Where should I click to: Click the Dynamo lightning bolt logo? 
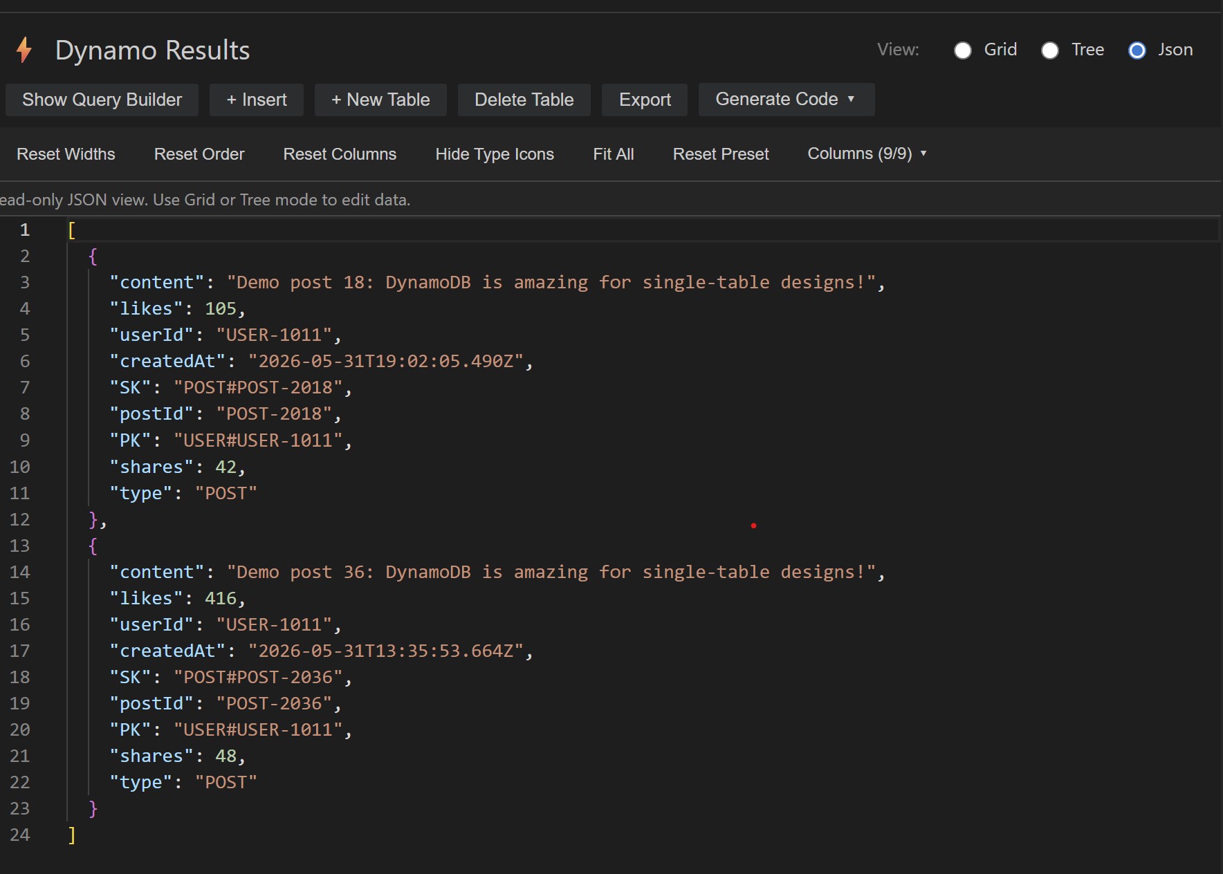[24, 50]
